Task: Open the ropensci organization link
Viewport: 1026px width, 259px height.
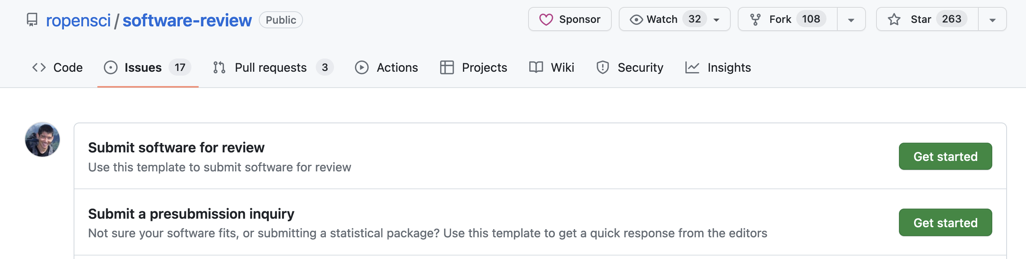Action: coord(78,20)
